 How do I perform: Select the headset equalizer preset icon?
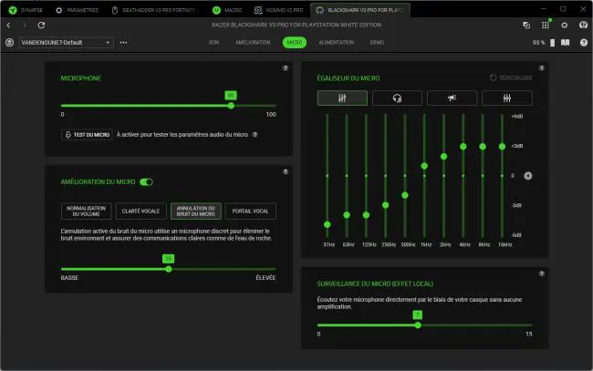coord(397,98)
